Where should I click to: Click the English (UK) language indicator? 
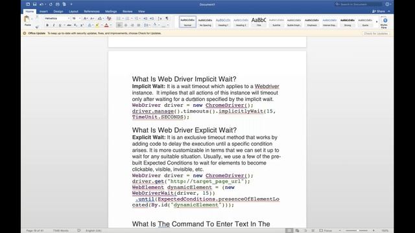pyautogui.click(x=93, y=230)
